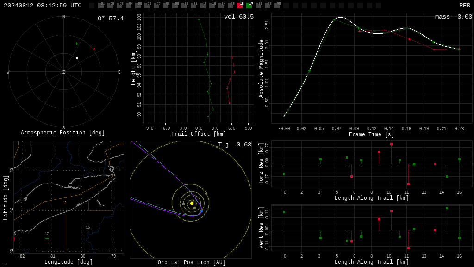Click station 17 green cross on map

click(47, 239)
